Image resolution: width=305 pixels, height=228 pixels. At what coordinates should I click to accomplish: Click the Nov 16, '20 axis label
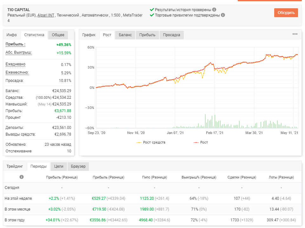(136, 133)
